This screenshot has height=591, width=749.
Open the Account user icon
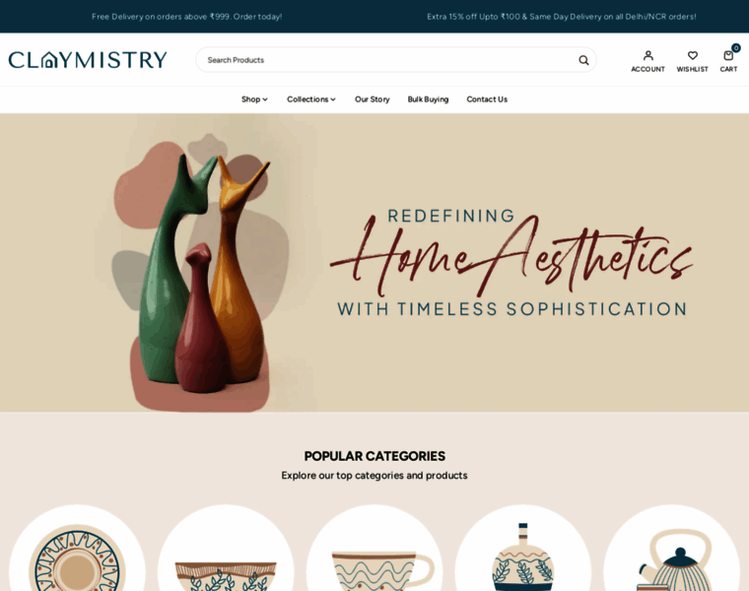pyautogui.click(x=647, y=56)
